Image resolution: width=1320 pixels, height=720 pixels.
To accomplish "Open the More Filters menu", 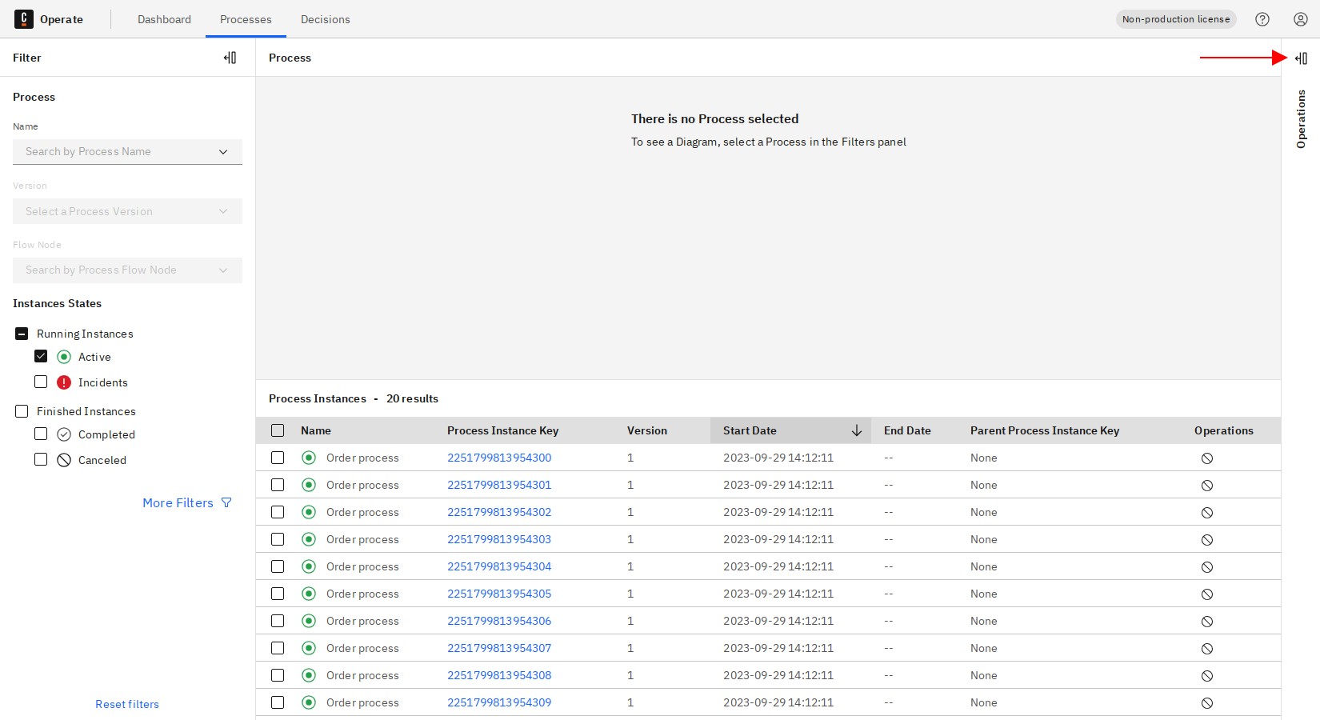I will tap(186, 503).
